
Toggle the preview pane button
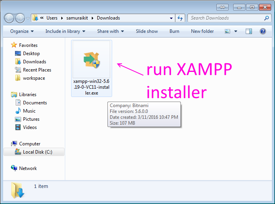point(249,31)
